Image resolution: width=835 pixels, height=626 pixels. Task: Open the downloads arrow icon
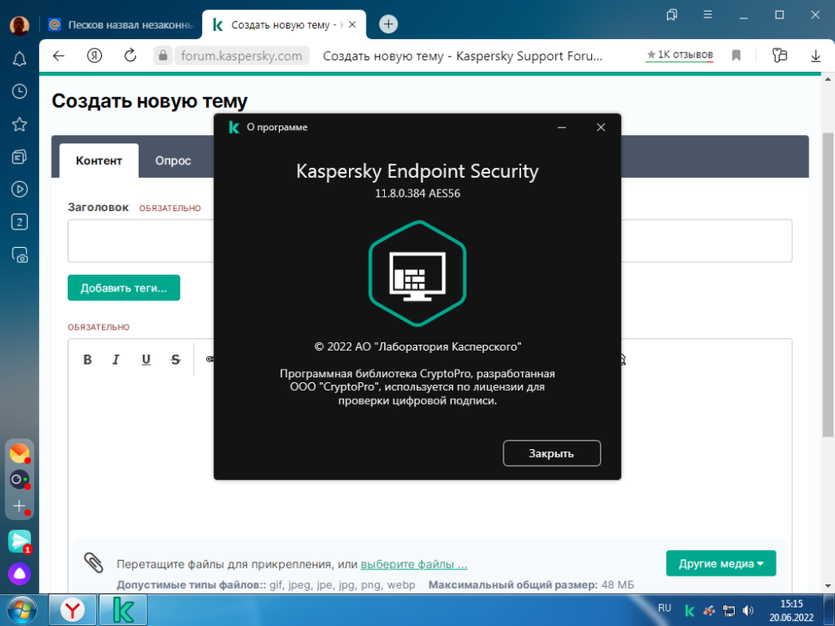point(815,55)
